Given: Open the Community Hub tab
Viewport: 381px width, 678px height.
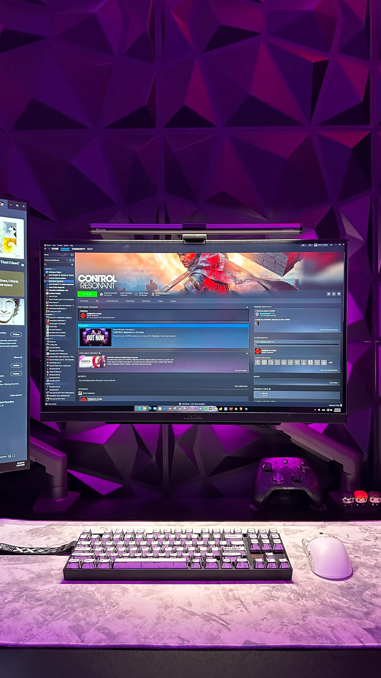Looking at the screenshot, I should [112, 301].
